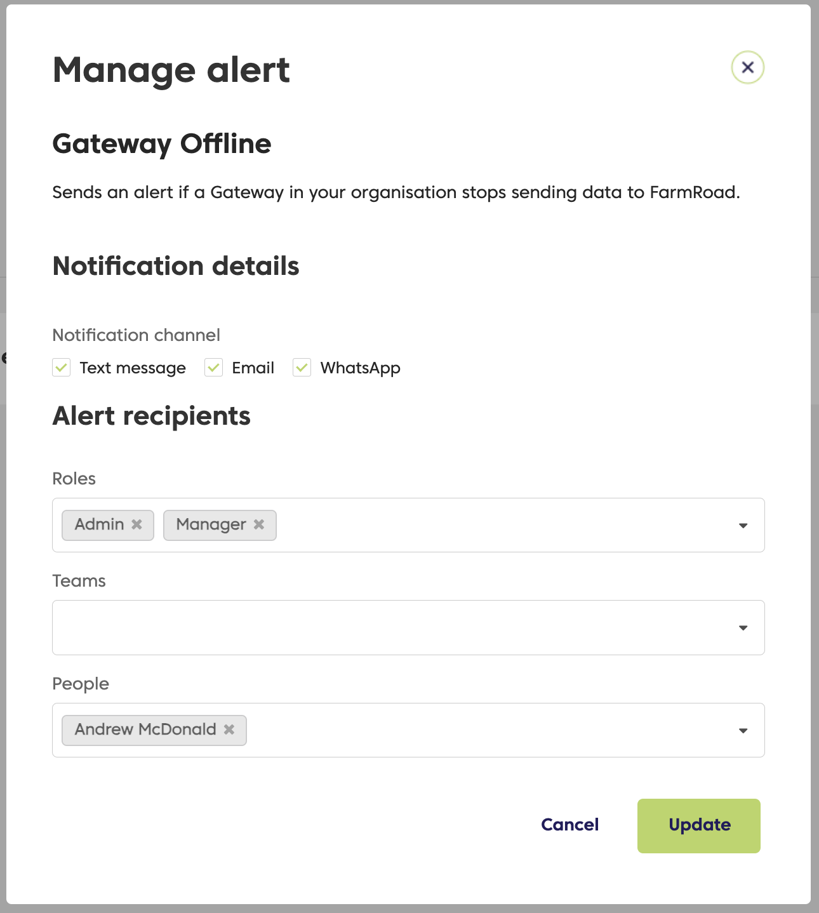Screen dimensions: 819x913
Task: Click the Cancel link
Action: [569, 825]
